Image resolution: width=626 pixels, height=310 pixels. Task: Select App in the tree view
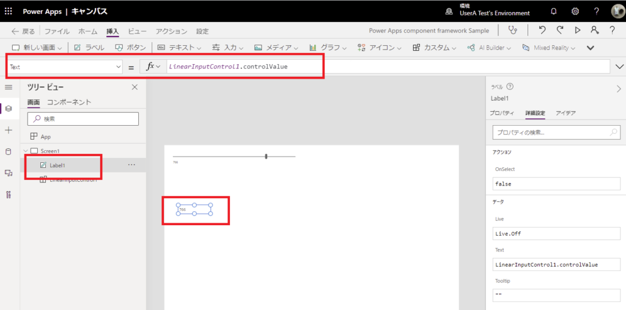[x=46, y=137]
